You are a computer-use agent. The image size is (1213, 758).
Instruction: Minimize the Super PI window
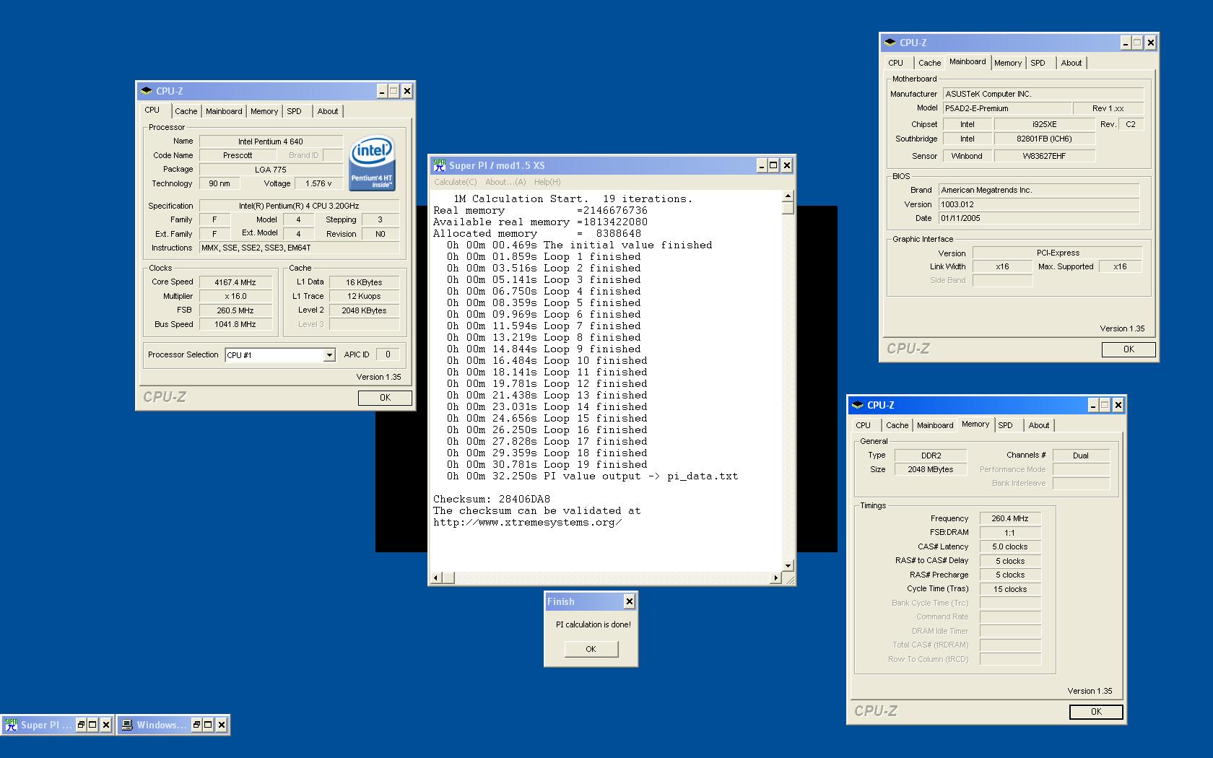[761, 165]
